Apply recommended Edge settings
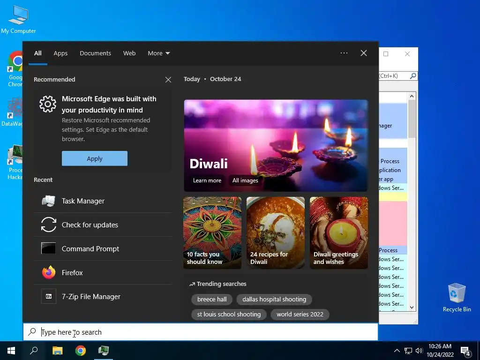Image resolution: width=480 pixels, height=360 pixels. tap(95, 158)
